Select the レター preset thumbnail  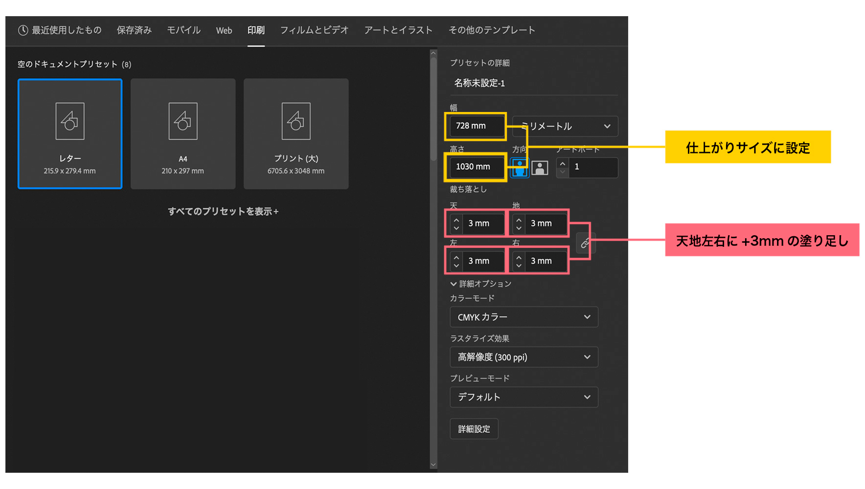(x=70, y=133)
